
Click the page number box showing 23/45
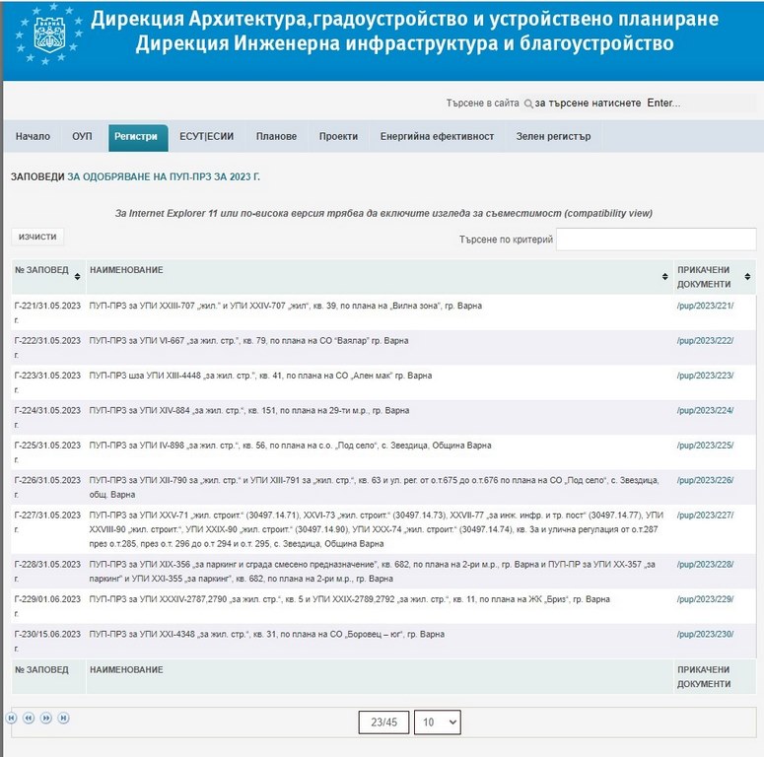[383, 723]
